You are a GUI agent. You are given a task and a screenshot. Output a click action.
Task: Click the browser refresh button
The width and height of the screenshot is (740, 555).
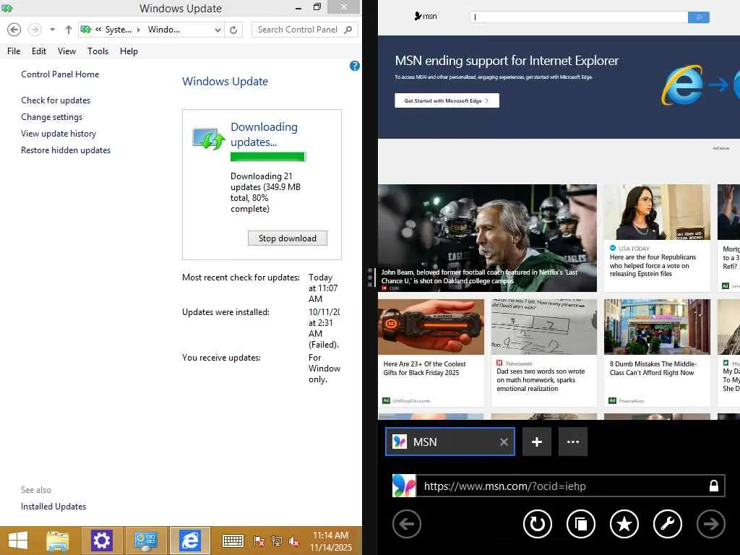538,524
